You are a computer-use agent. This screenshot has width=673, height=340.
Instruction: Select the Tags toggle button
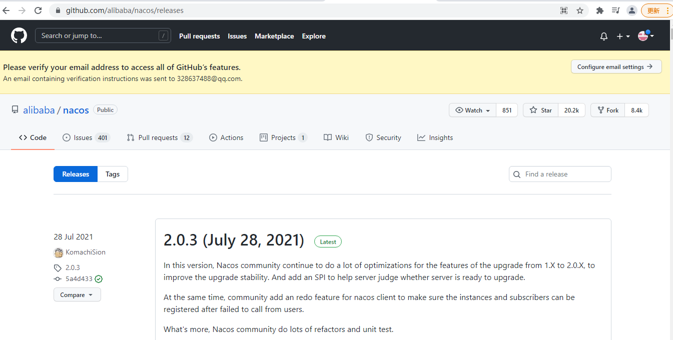pyautogui.click(x=113, y=174)
